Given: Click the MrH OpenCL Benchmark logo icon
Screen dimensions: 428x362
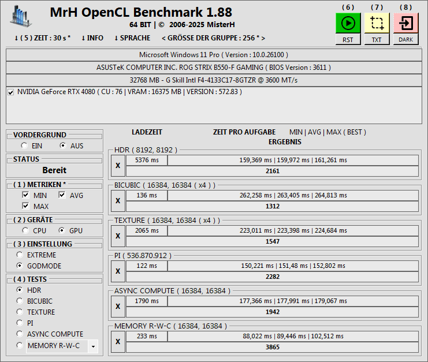Looking at the screenshot, I should point(21,16).
